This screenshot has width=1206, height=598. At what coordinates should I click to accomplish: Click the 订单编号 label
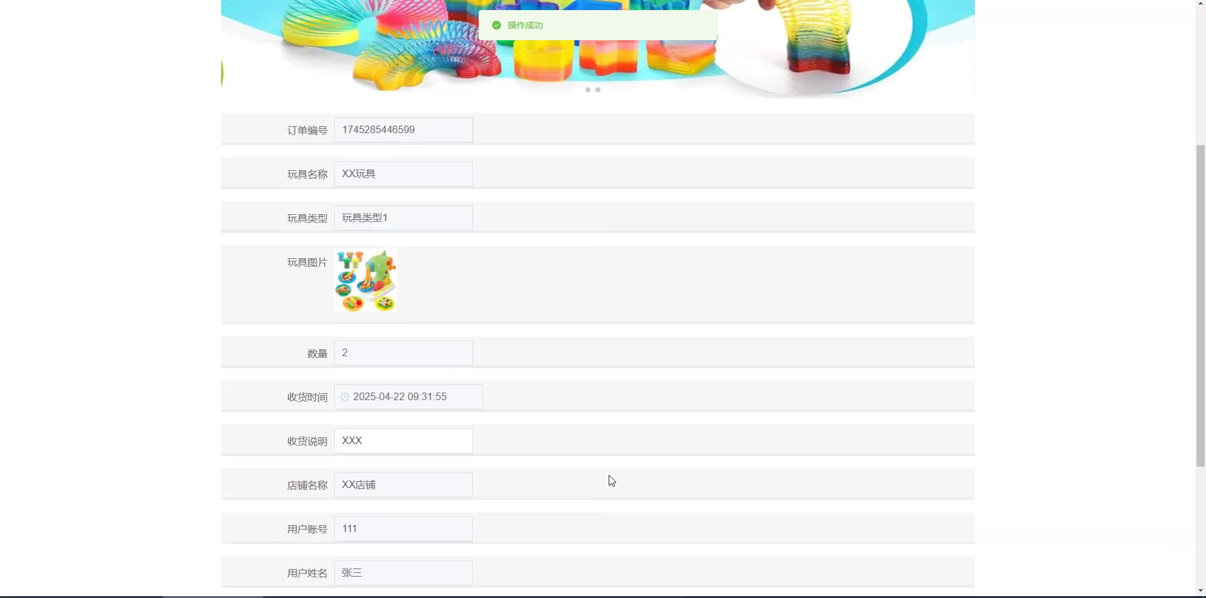[x=307, y=131]
